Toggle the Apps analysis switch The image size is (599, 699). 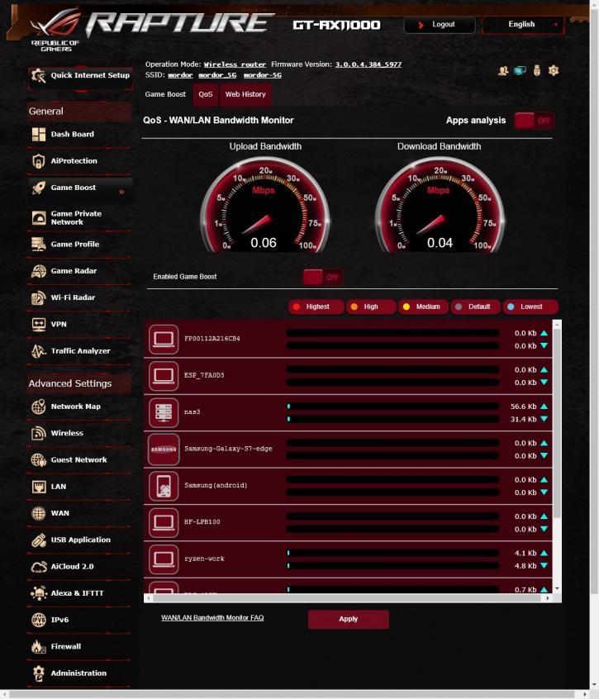[535, 121]
